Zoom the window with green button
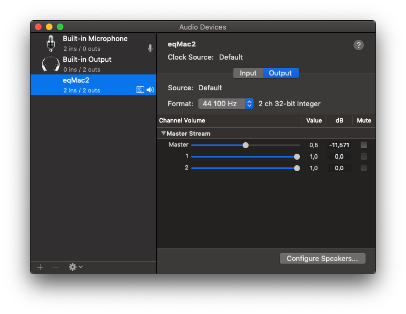Viewport: 406px width, 314px height. (60, 27)
